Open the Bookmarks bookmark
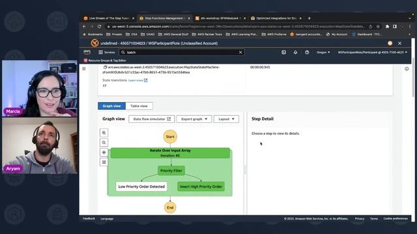Screen dimensions: 417x234 pos(93,34)
